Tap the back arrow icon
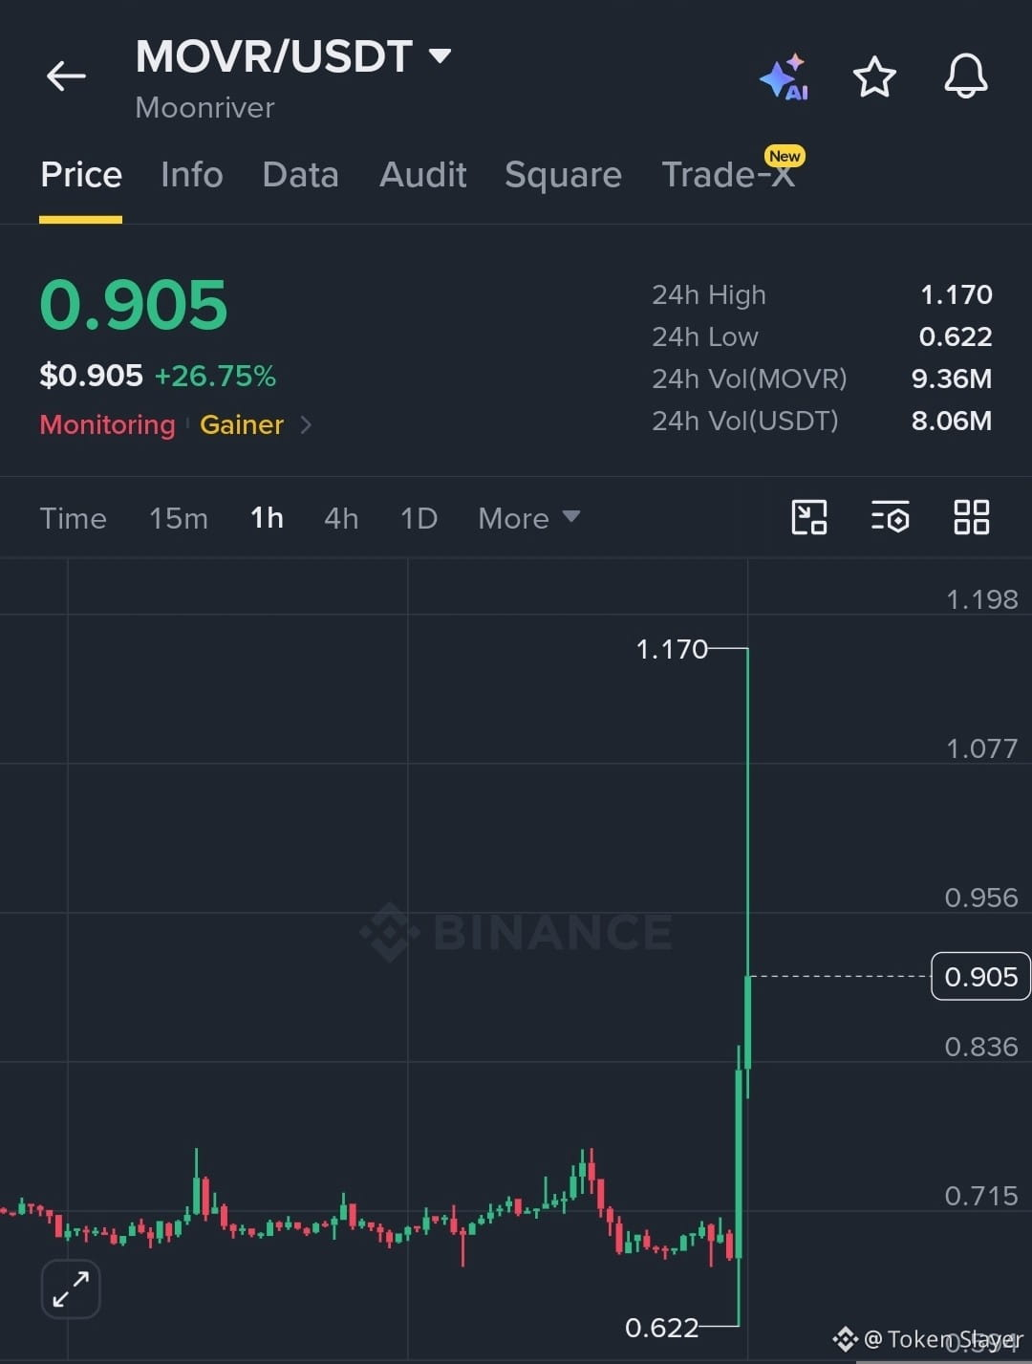The width and height of the screenshot is (1032, 1364). tap(66, 76)
